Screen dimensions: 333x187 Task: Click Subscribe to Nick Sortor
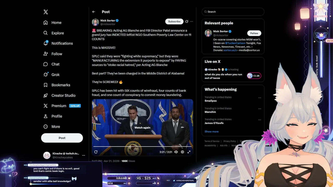click(x=174, y=22)
